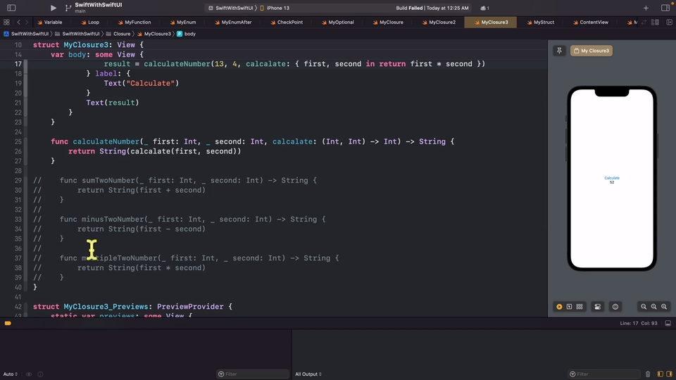Zoom in the preview canvas
676x380 pixels.
coord(664,307)
